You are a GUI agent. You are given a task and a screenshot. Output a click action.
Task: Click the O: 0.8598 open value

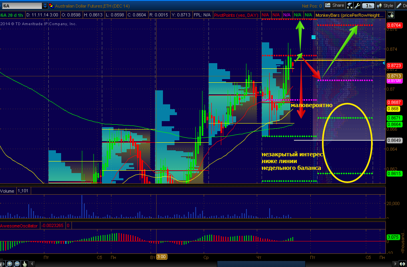point(71,15)
